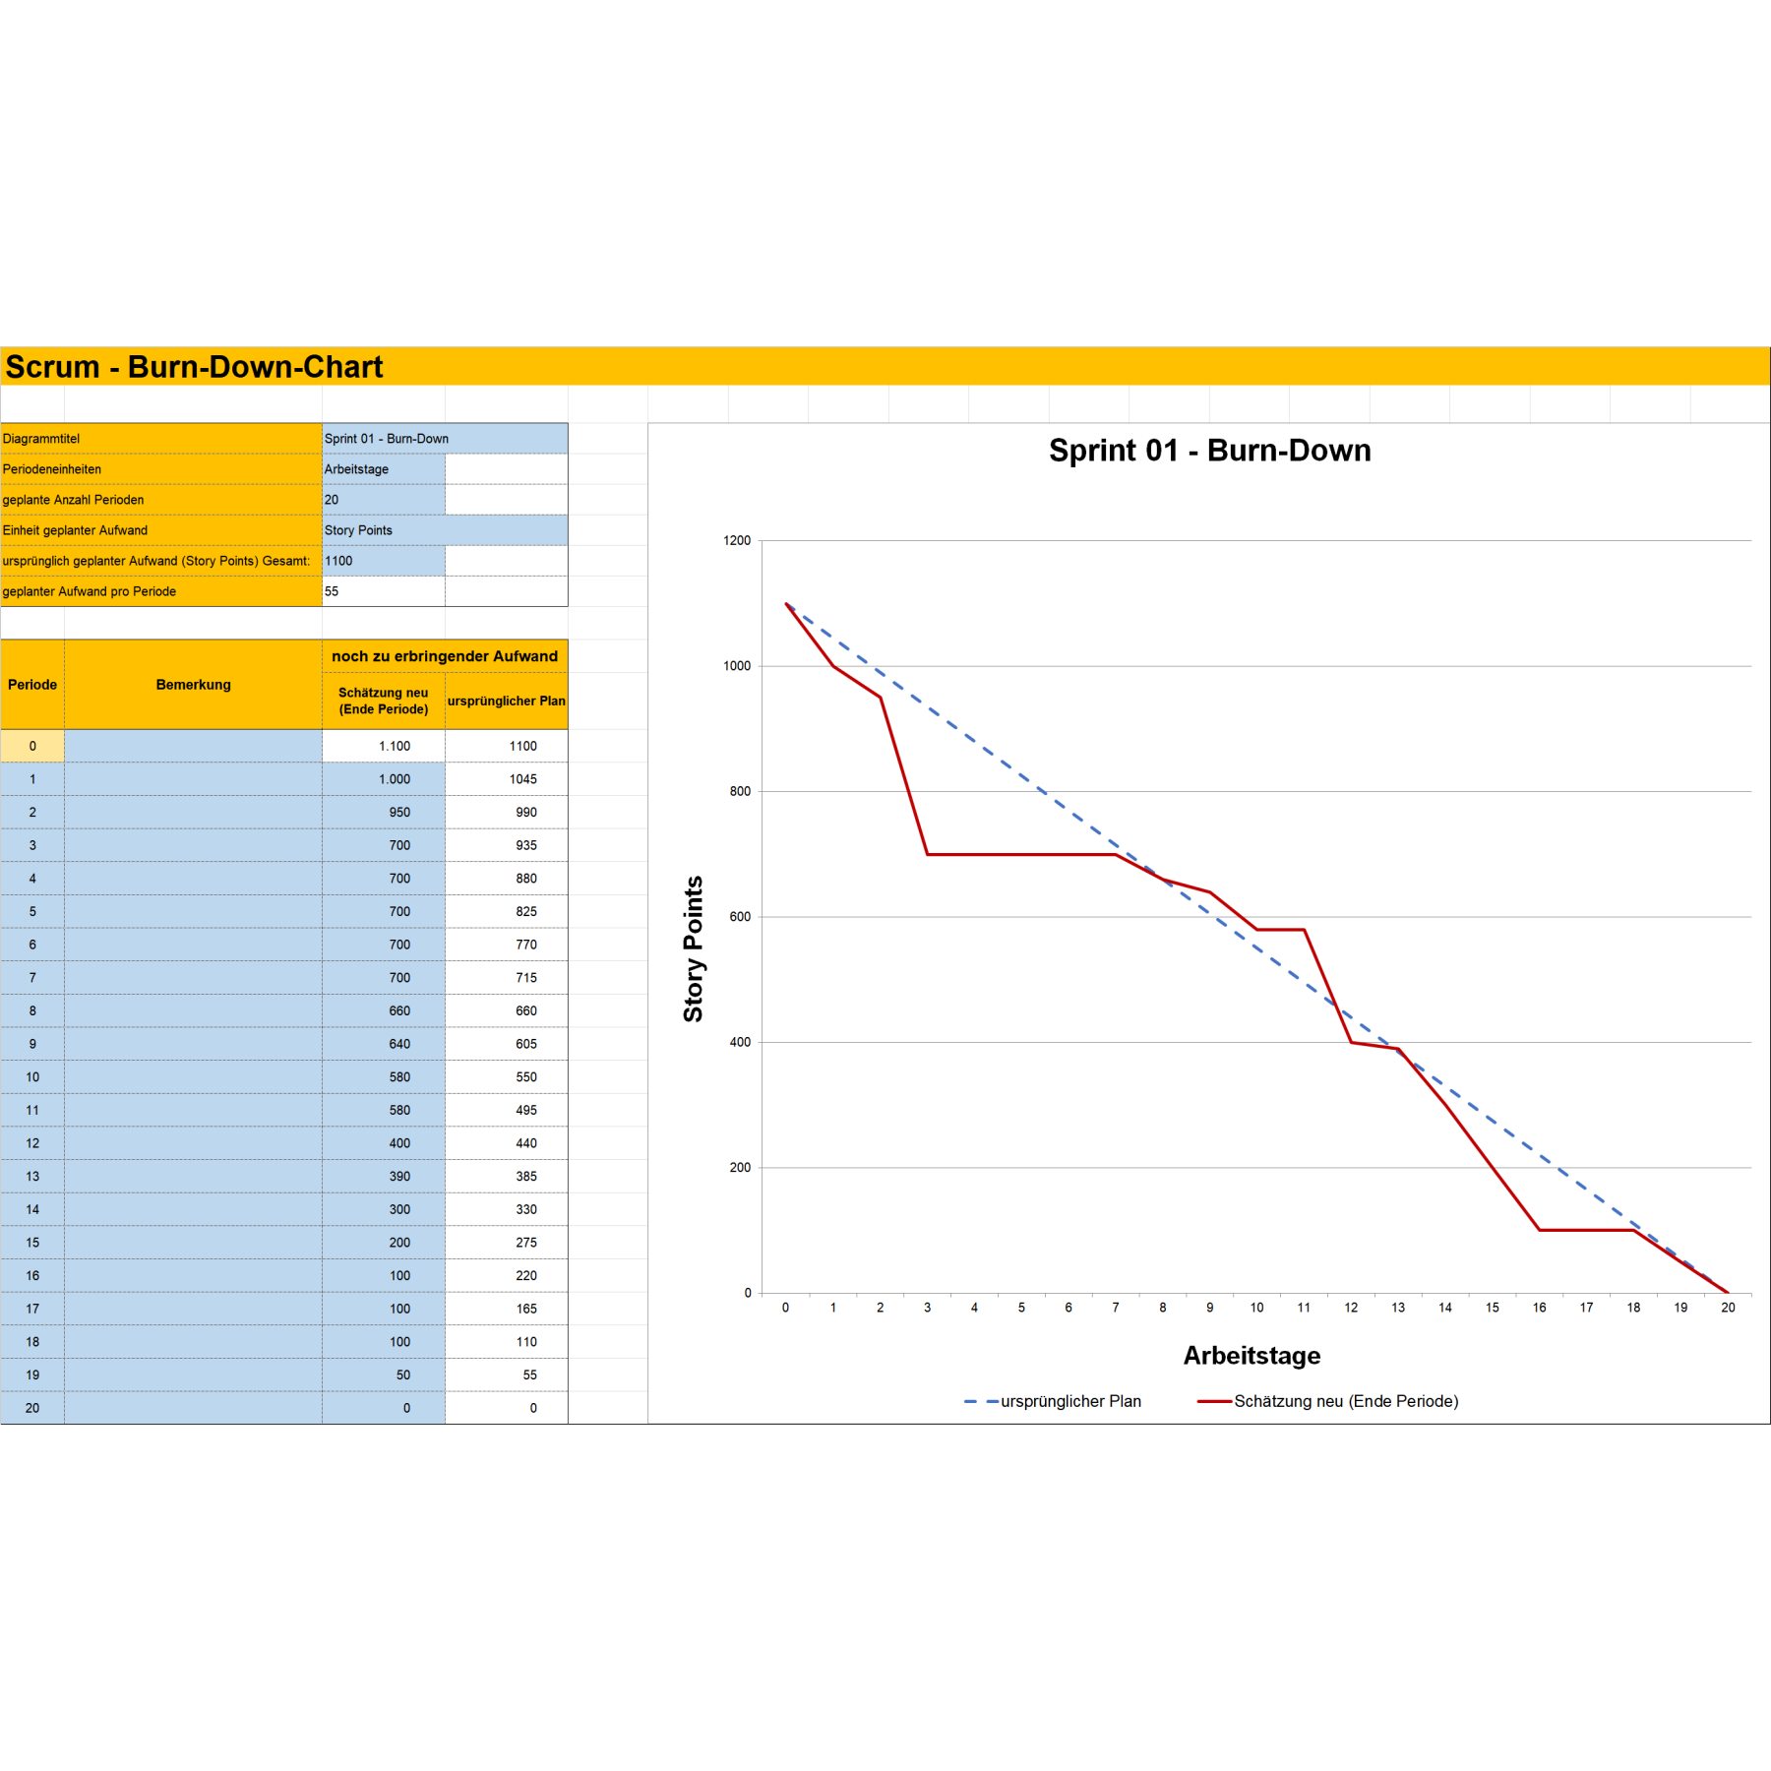The image size is (1771, 1771).
Task: Click the Schätzung neu cell for Periode 3
Action: [384, 845]
